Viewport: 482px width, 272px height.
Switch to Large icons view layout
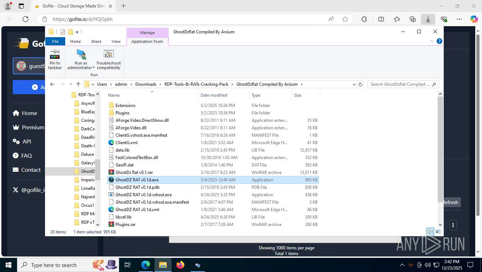(x=438, y=232)
